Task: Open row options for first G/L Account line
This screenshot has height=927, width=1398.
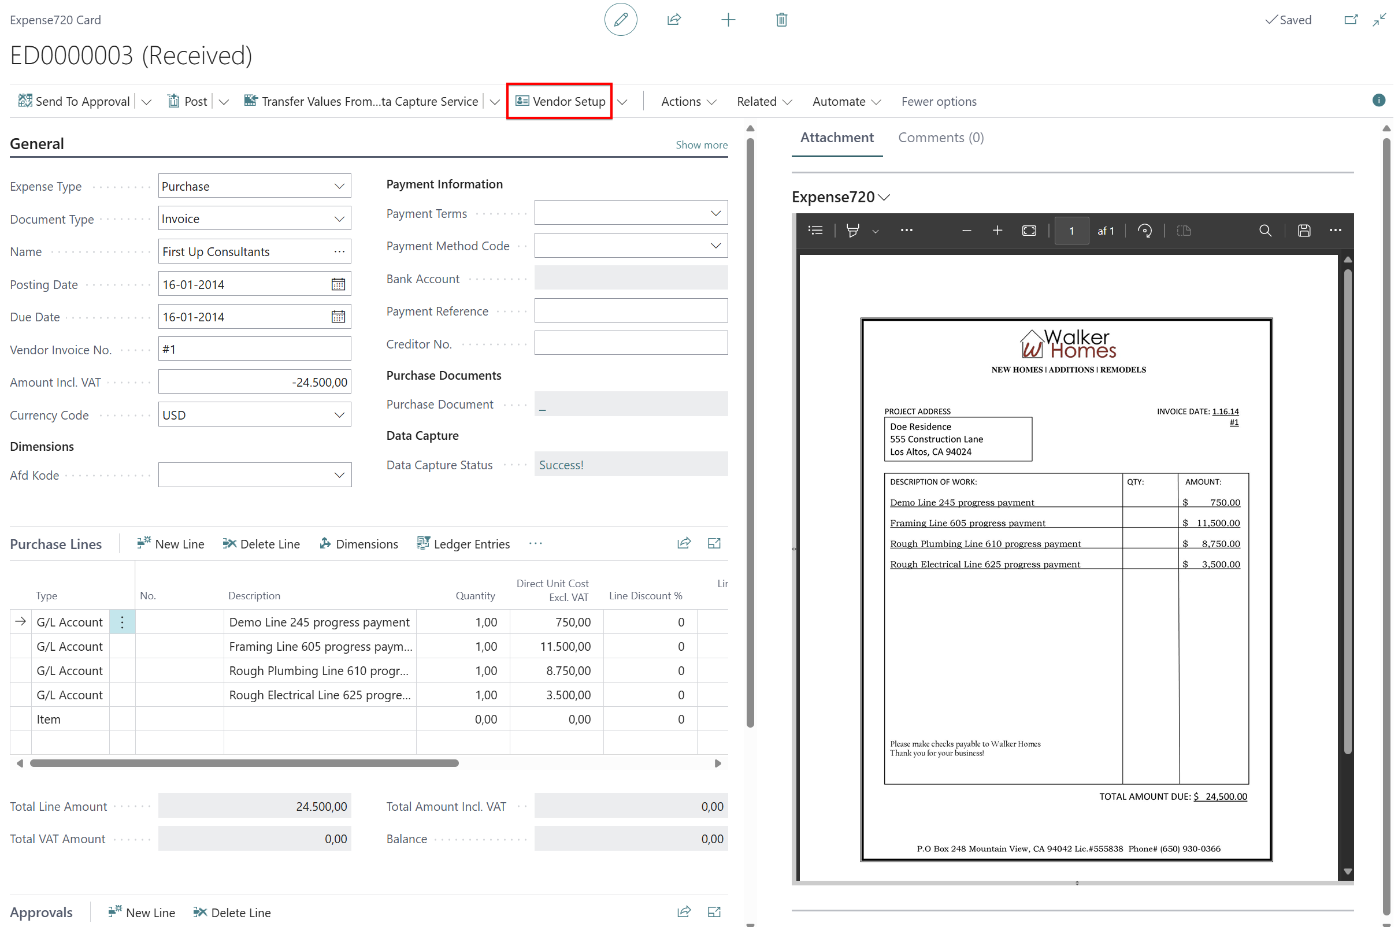Action: click(123, 622)
